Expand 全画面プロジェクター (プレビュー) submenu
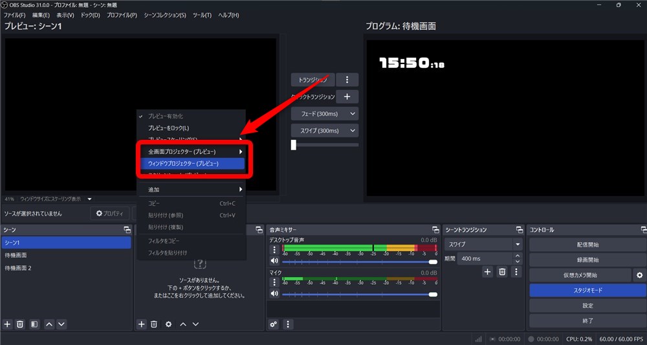 192,152
